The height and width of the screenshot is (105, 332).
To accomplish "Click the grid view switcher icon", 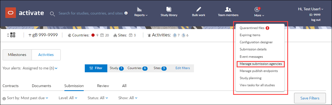I will (x=11, y=35).
